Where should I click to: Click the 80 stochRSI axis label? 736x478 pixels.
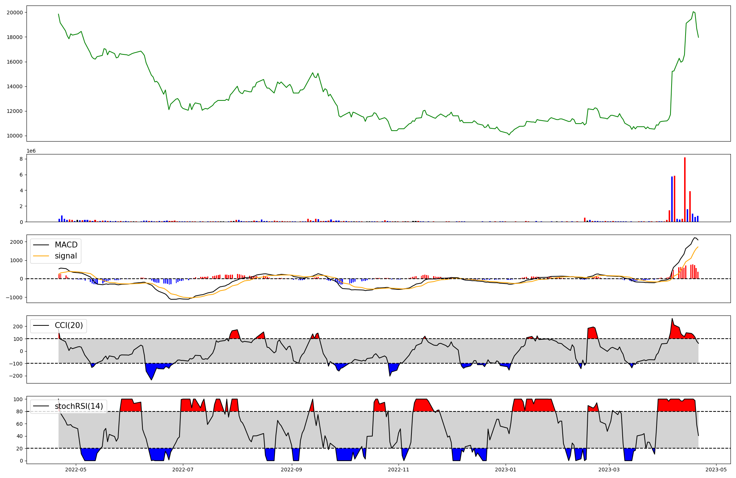click(x=20, y=412)
